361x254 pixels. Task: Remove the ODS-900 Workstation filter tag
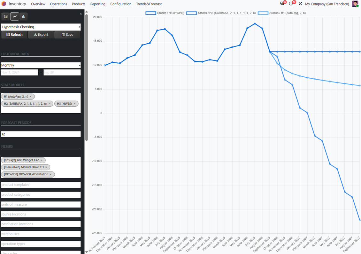pos(51,174)
